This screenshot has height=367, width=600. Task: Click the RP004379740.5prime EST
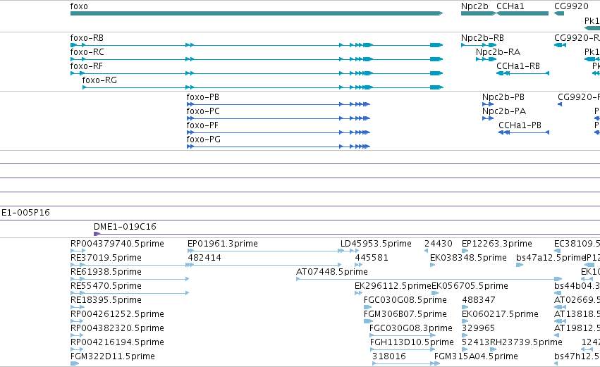[x=78, y=251]
